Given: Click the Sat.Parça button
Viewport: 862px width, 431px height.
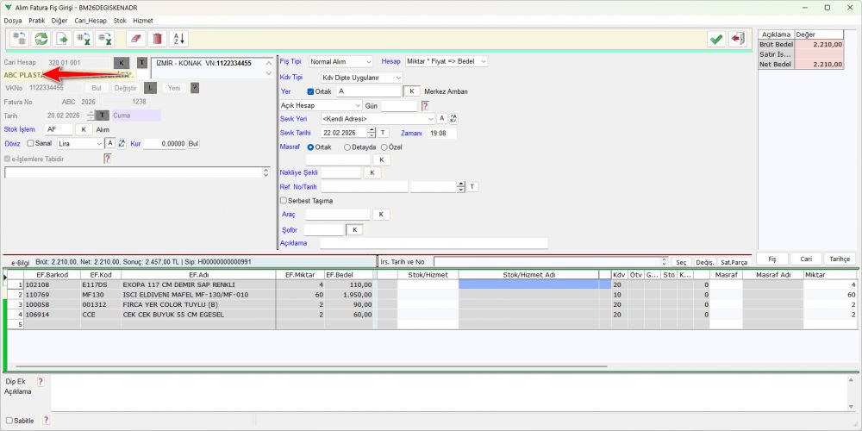Looking at the screenshot, I should point(734,262).
